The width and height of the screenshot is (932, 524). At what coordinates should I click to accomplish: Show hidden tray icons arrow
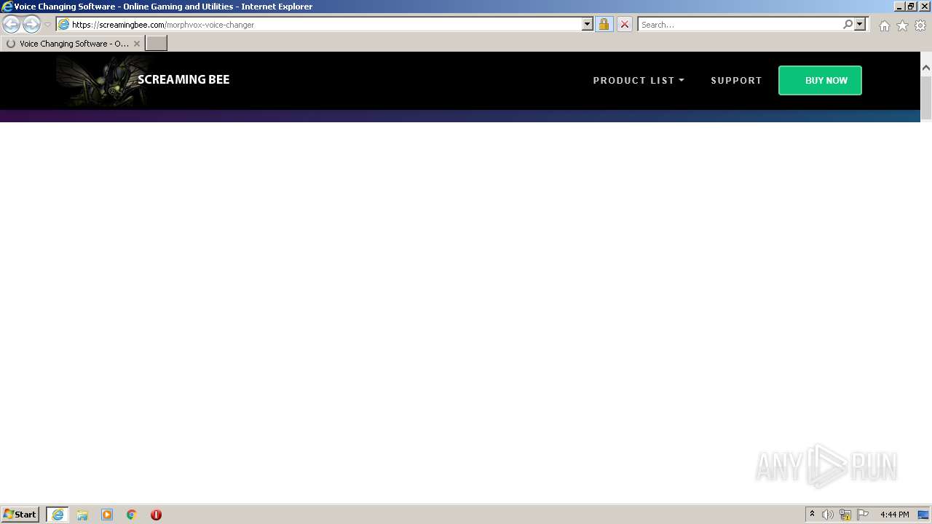812,515
